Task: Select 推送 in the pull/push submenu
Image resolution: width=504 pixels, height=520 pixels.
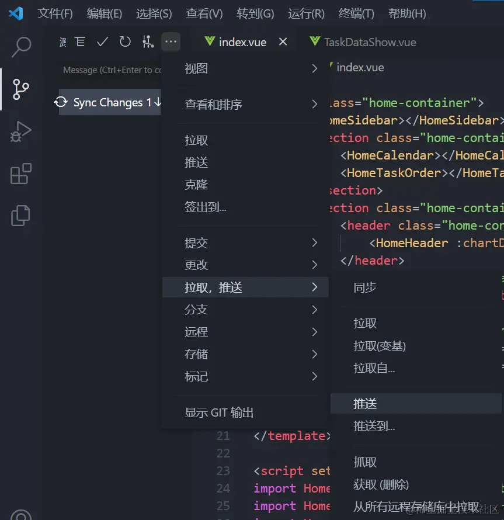Action: pyautogui.click(x=416, y=404)
